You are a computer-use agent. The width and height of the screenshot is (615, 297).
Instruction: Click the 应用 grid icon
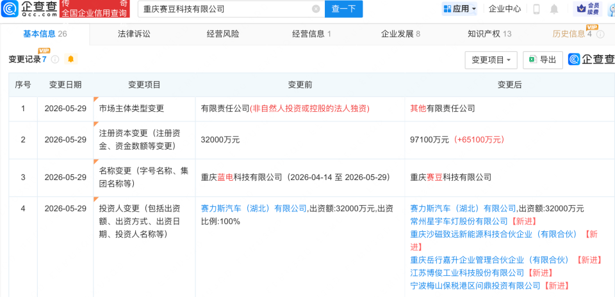coord(447,8)
